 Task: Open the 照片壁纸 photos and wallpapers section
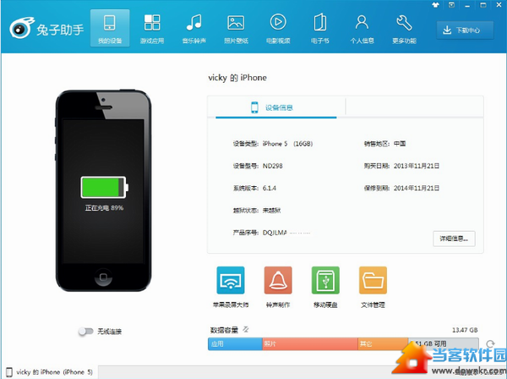point(236,28)
